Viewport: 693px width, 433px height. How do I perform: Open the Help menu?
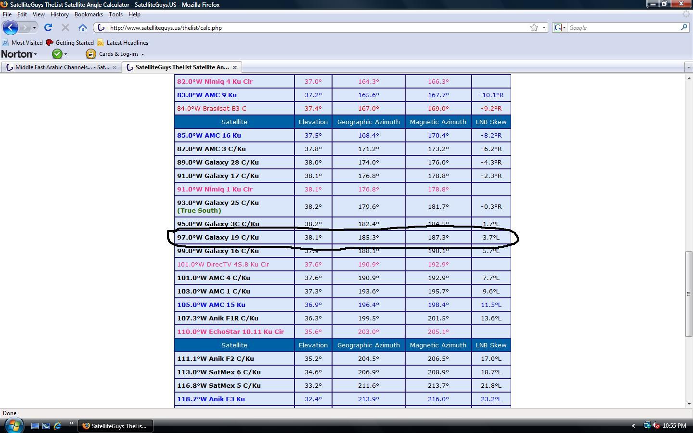134,14
